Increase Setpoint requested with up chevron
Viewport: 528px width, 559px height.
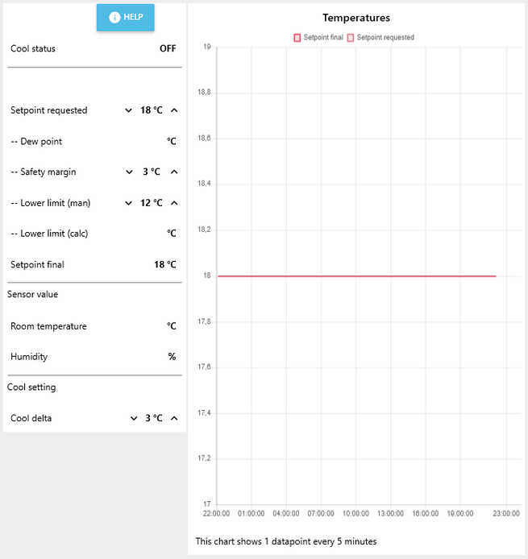pos(174,110)
